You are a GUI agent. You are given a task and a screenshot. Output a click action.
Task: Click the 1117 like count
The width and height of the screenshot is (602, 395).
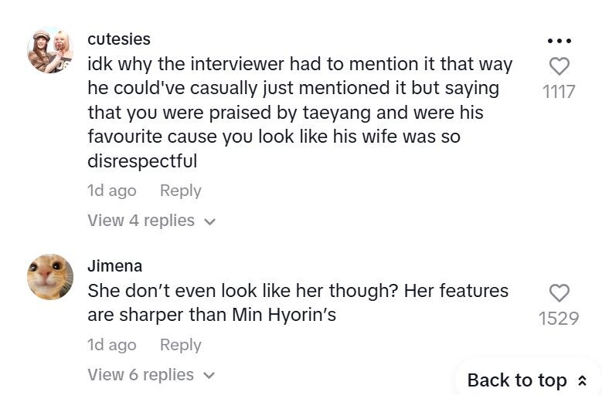pyautogui.click(x=559, y=92)
